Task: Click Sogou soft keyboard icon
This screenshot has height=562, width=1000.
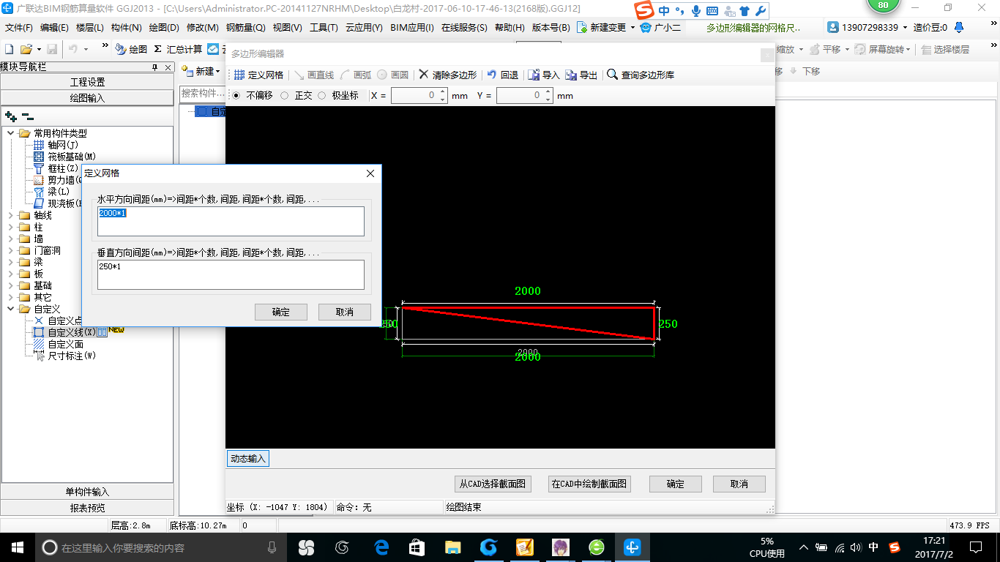Action: pyautogui.click(x=712, y=11)
